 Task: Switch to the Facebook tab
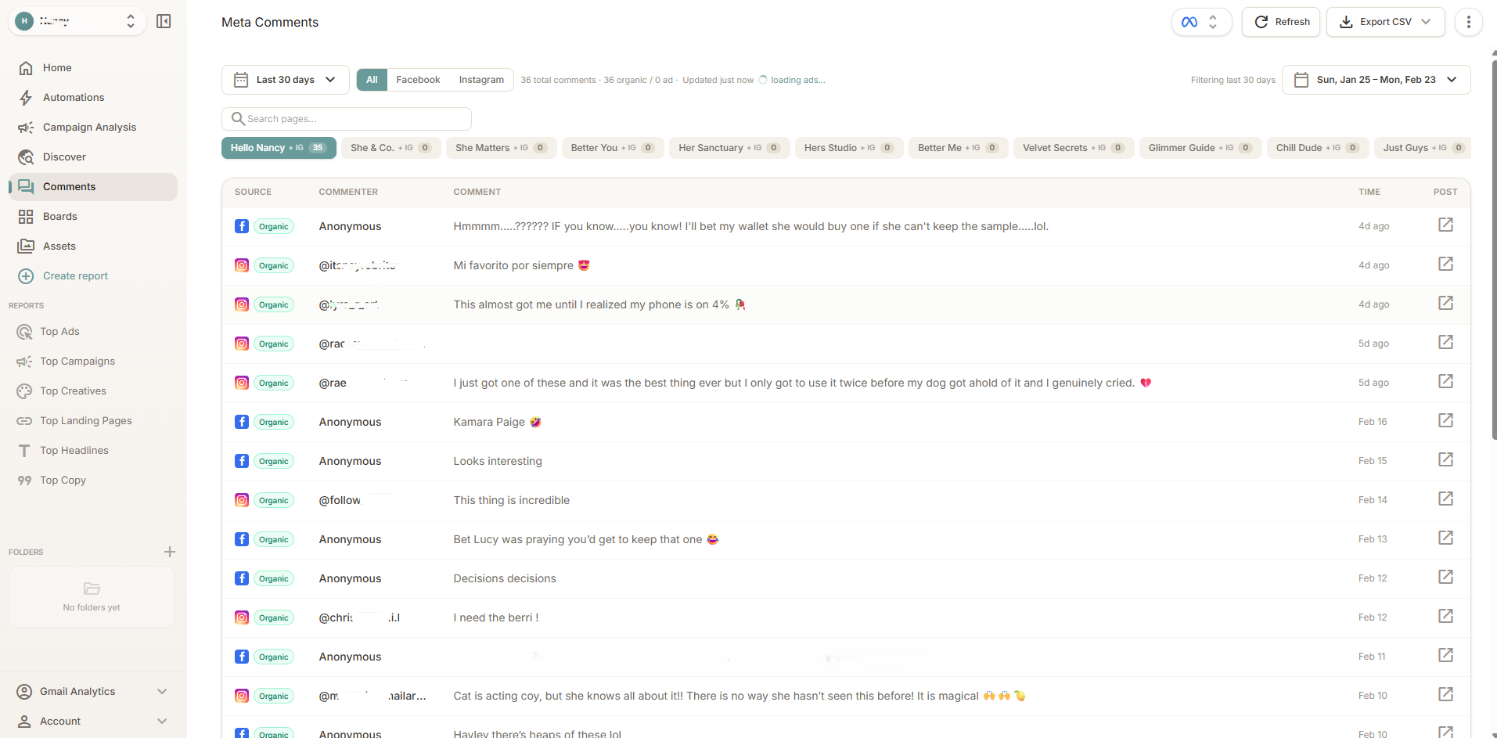point(418,79)
